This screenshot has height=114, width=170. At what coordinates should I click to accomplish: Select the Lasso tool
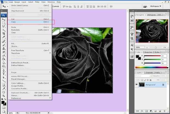coord(4,26)
